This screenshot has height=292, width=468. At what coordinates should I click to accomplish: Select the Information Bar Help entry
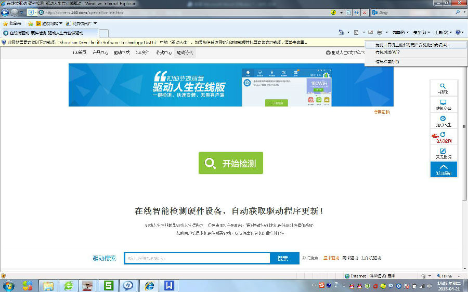click(416, 62)
